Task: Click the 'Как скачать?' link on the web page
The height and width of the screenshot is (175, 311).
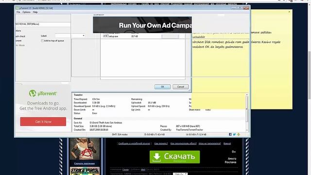Action: tap(161, 143)
